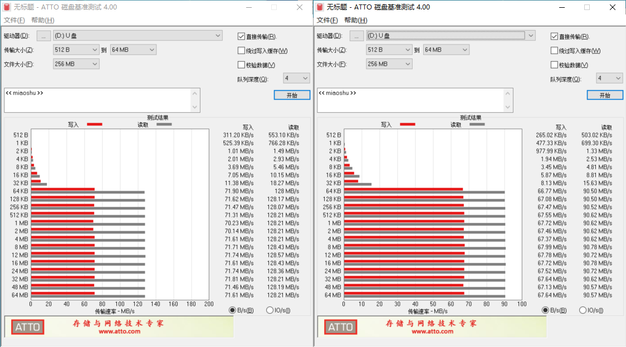Select the B/s radio in the left window
This screenshot has width=626, height=347.
tap(232, 310)
